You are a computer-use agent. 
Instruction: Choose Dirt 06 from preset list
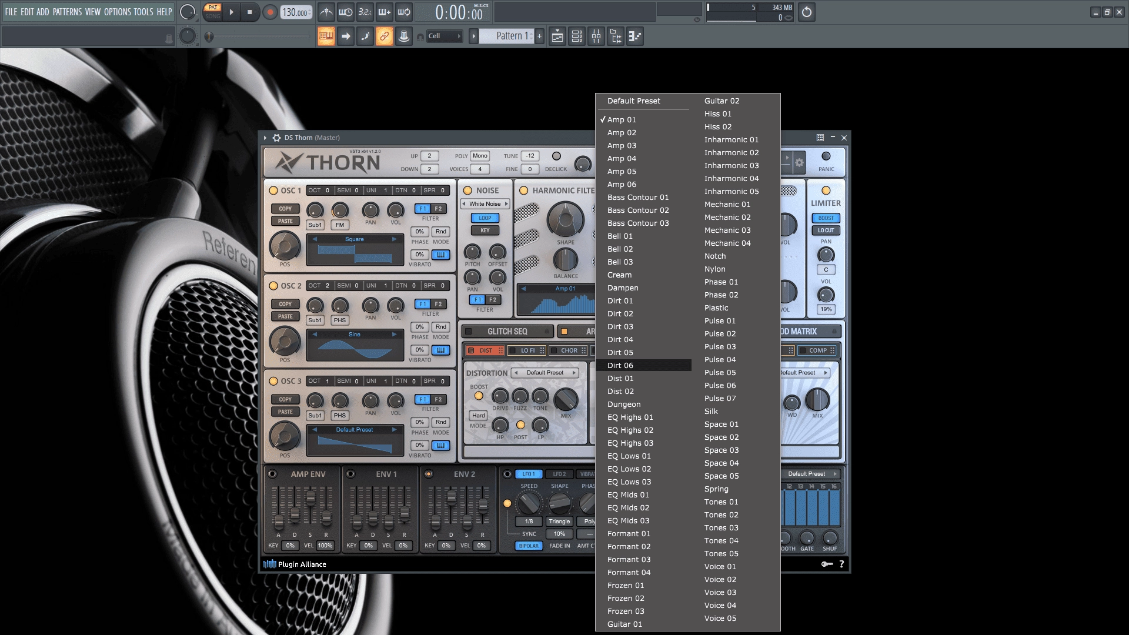(x=643, y=365)
